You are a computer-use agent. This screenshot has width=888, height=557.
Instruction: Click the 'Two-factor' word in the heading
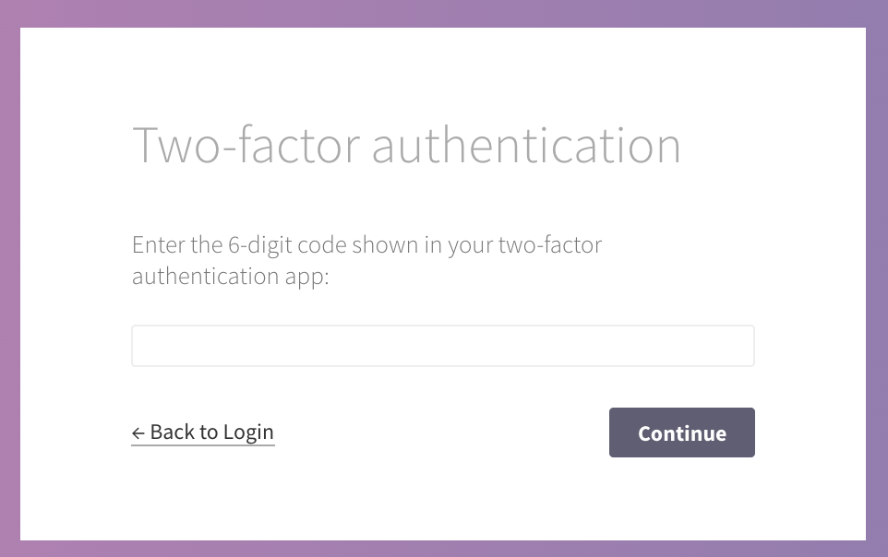click(246, 146)
